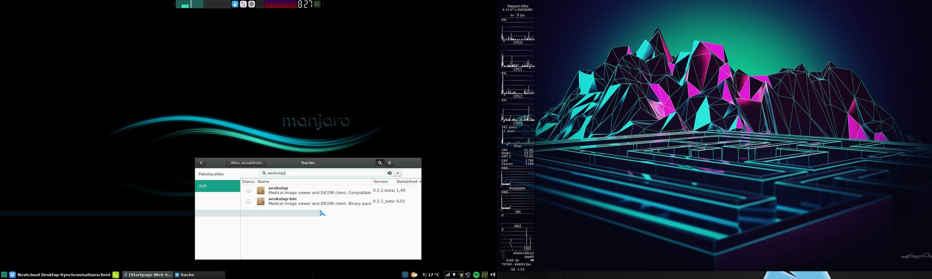Click the green phone icon in taskbar
Image resolution: width=932 pixels, height=279 pixels.
tap(116, 275)
